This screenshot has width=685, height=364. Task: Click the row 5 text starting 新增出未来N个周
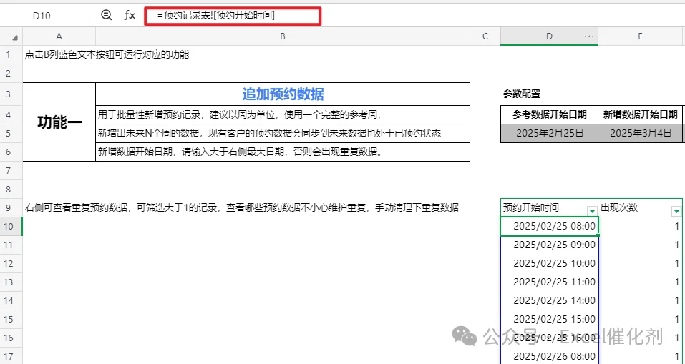coord(270,133)
